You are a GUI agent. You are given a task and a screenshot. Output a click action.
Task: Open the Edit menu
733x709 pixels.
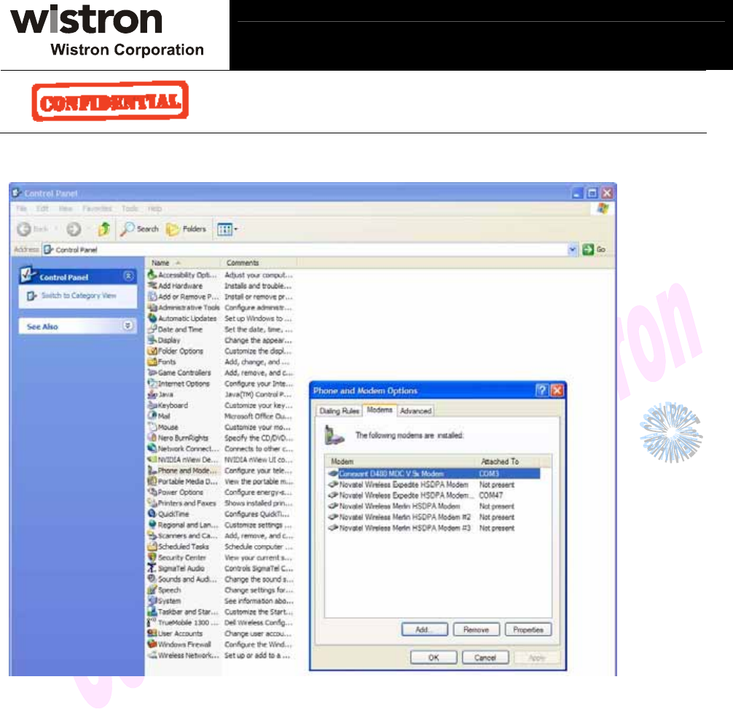tap(42, 208)
